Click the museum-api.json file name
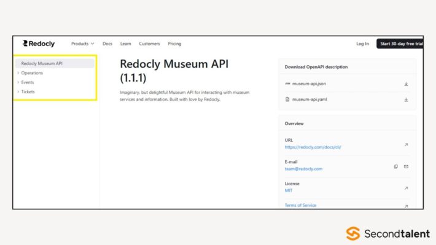This screenshot has width=436, height=245. [x=309, y=84]
